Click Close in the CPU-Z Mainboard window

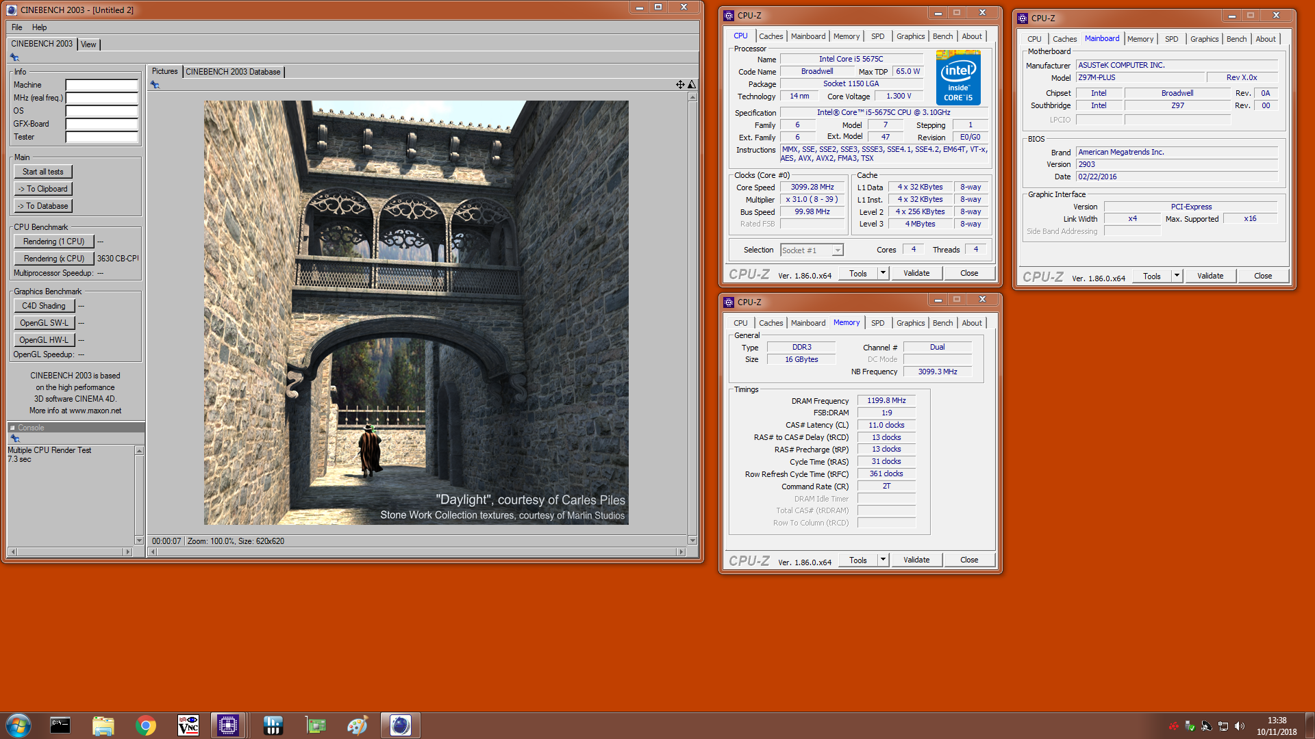tap(1263, 276)
